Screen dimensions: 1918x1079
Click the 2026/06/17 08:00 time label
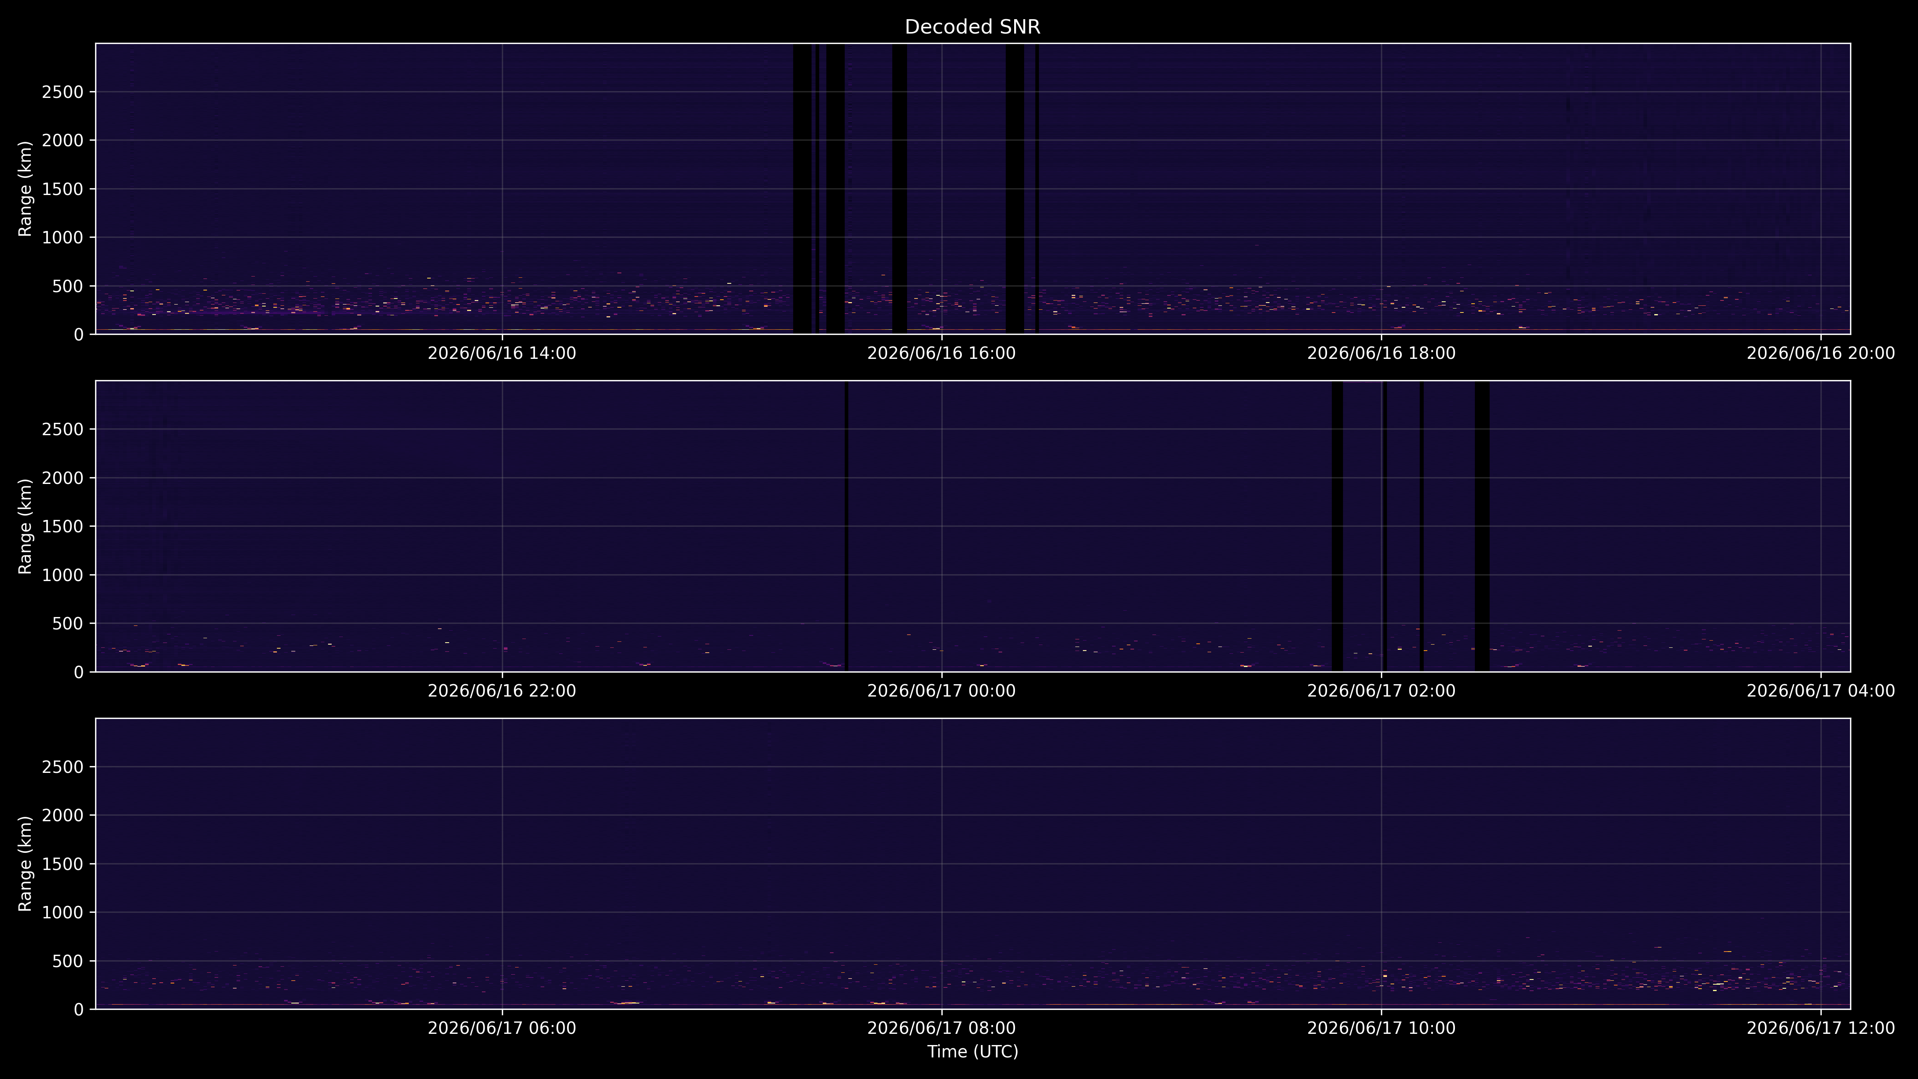point(941,1027)
